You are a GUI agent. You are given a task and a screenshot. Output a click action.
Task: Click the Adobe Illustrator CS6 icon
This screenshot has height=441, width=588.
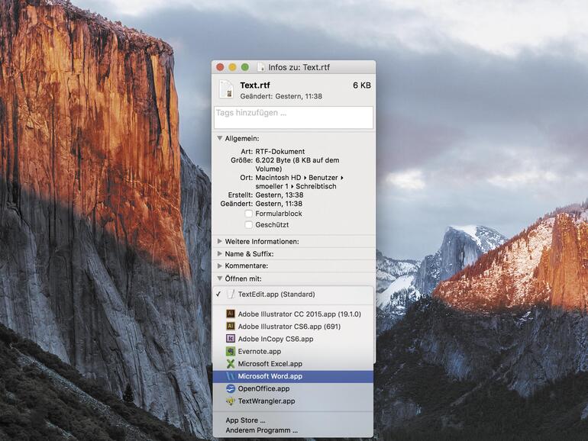click(x=231, y=326)
